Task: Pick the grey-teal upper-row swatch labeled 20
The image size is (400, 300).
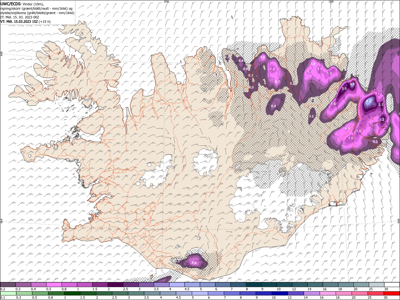Action: coord(361,285)
